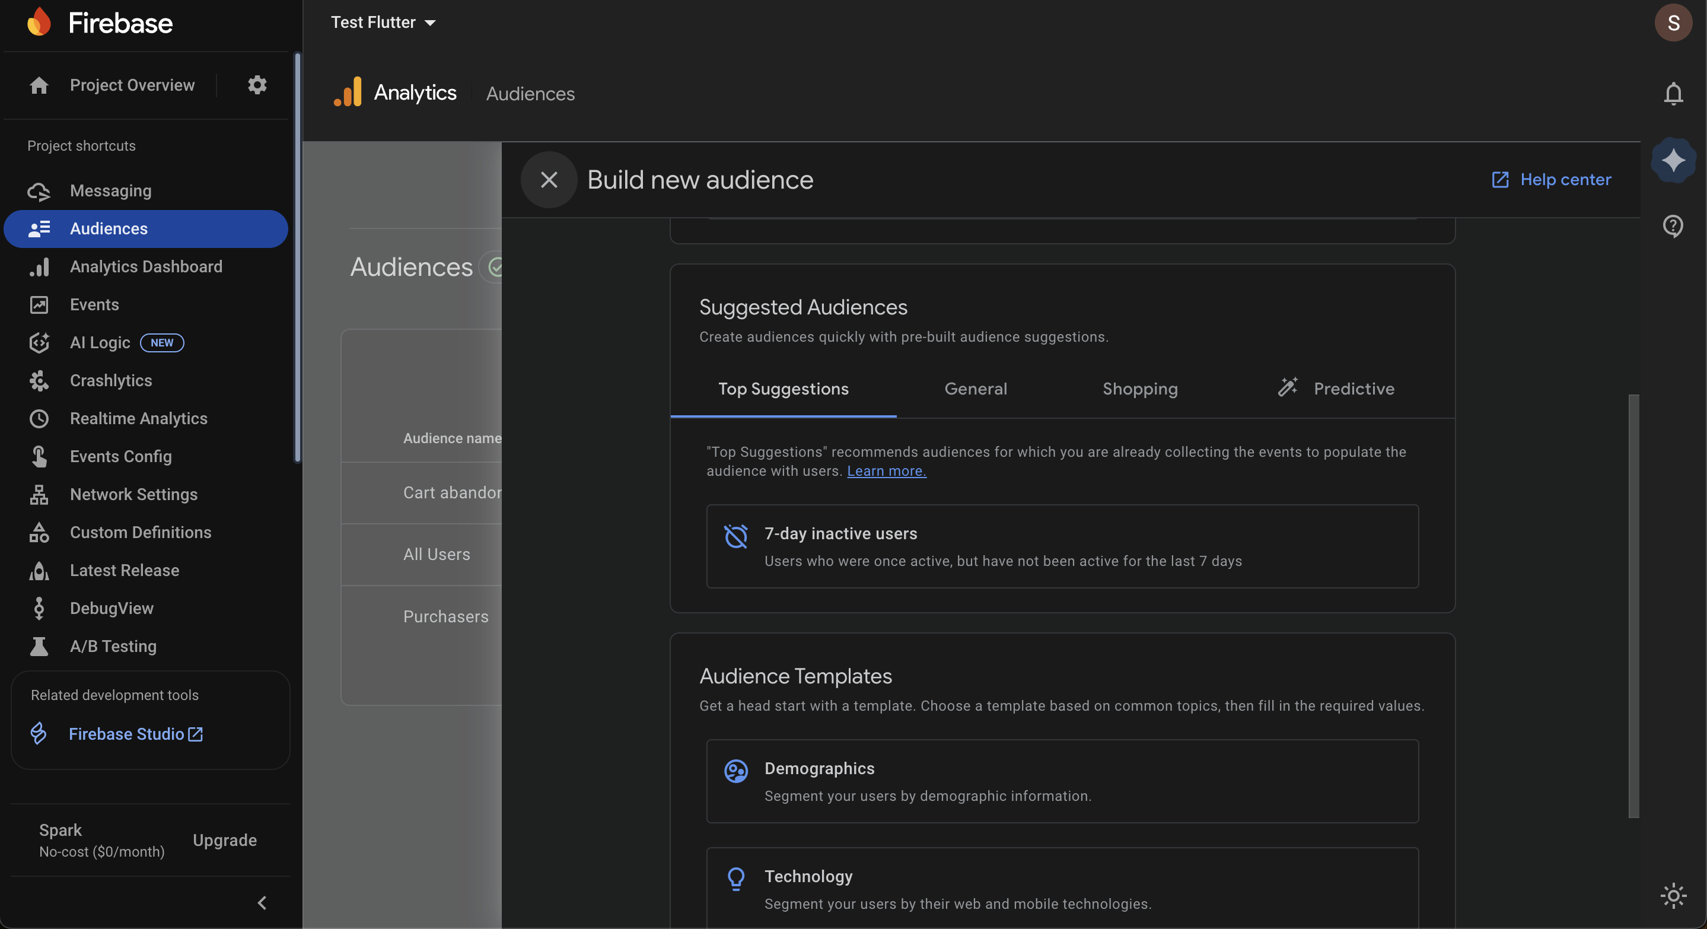Click the user account avatar
Image resolution: width=1707 pixels, height=929 pixels.
coord(1673,23)
